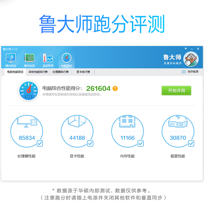Click the 电脑综合性能得分 heading text
Viewport: 204px width, 210px height.
coord(62,88)
